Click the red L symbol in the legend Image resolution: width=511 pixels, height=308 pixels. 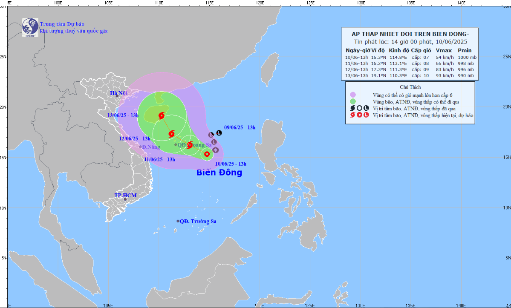(366, 115)
